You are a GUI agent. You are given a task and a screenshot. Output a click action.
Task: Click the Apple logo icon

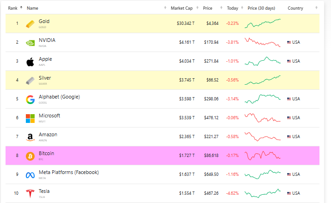click(x=30, y=61)
